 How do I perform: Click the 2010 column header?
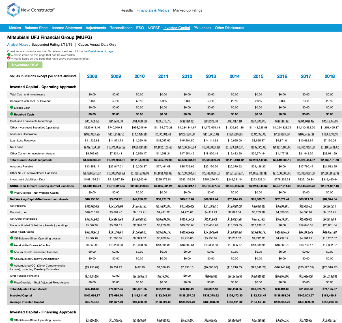(139, 76)
